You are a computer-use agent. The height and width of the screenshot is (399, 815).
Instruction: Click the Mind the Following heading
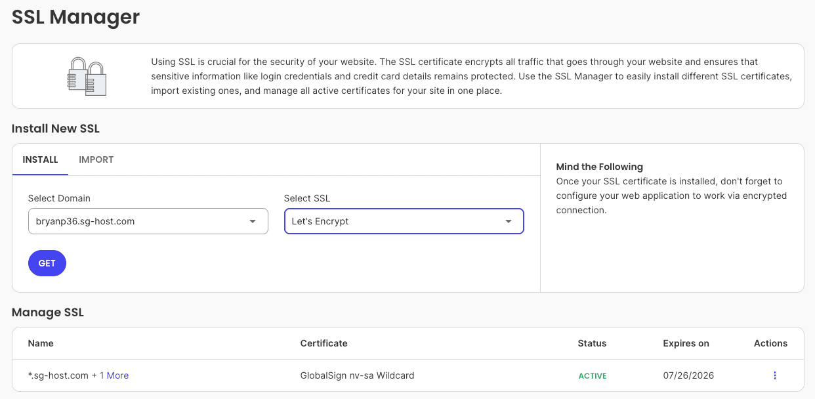599,167
